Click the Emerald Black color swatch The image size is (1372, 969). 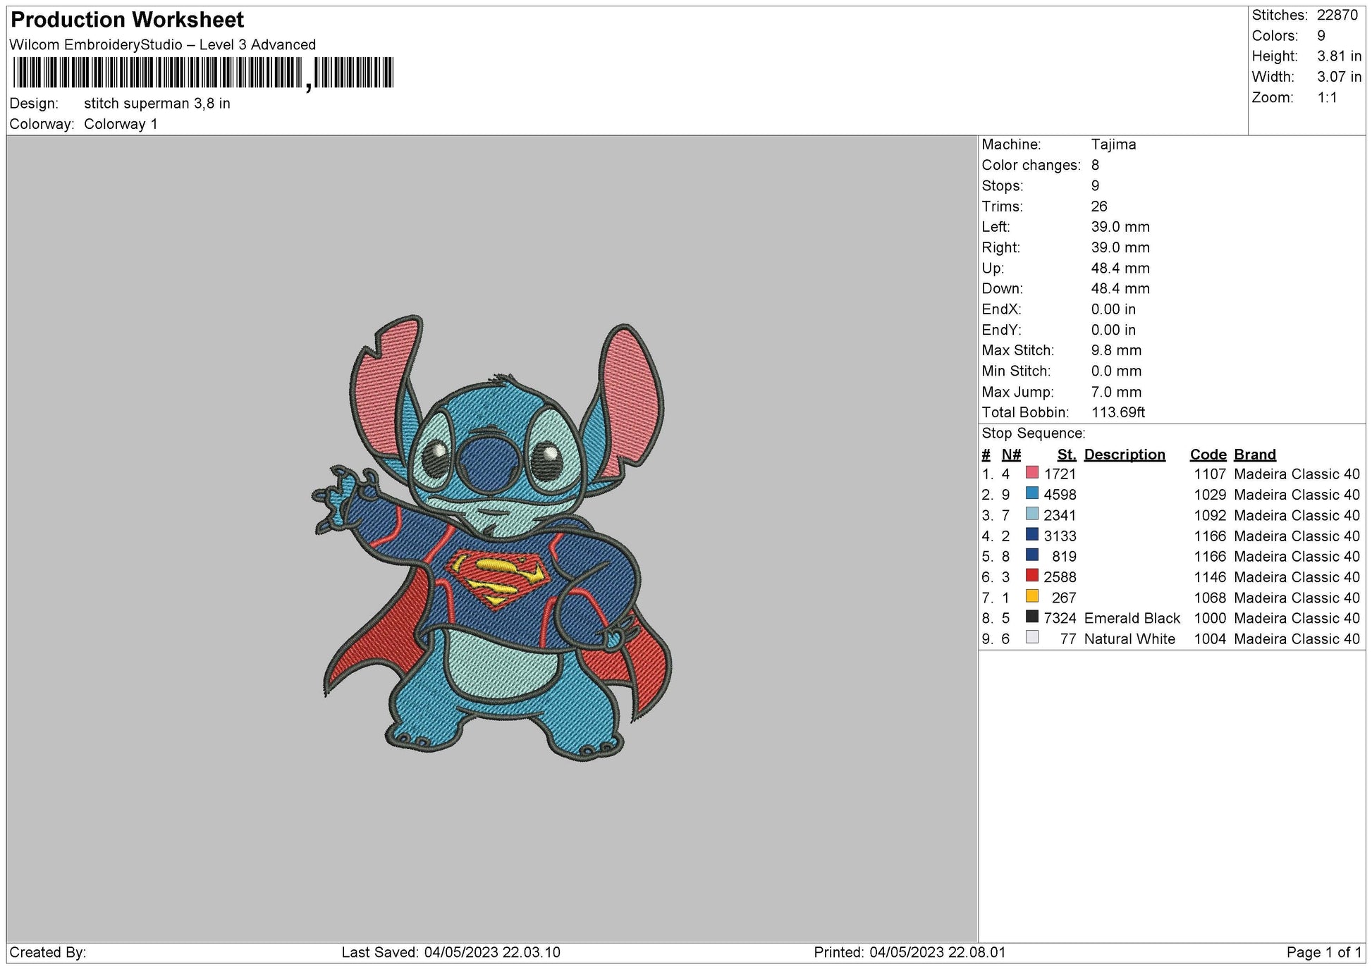click(x=1031, y=617)
